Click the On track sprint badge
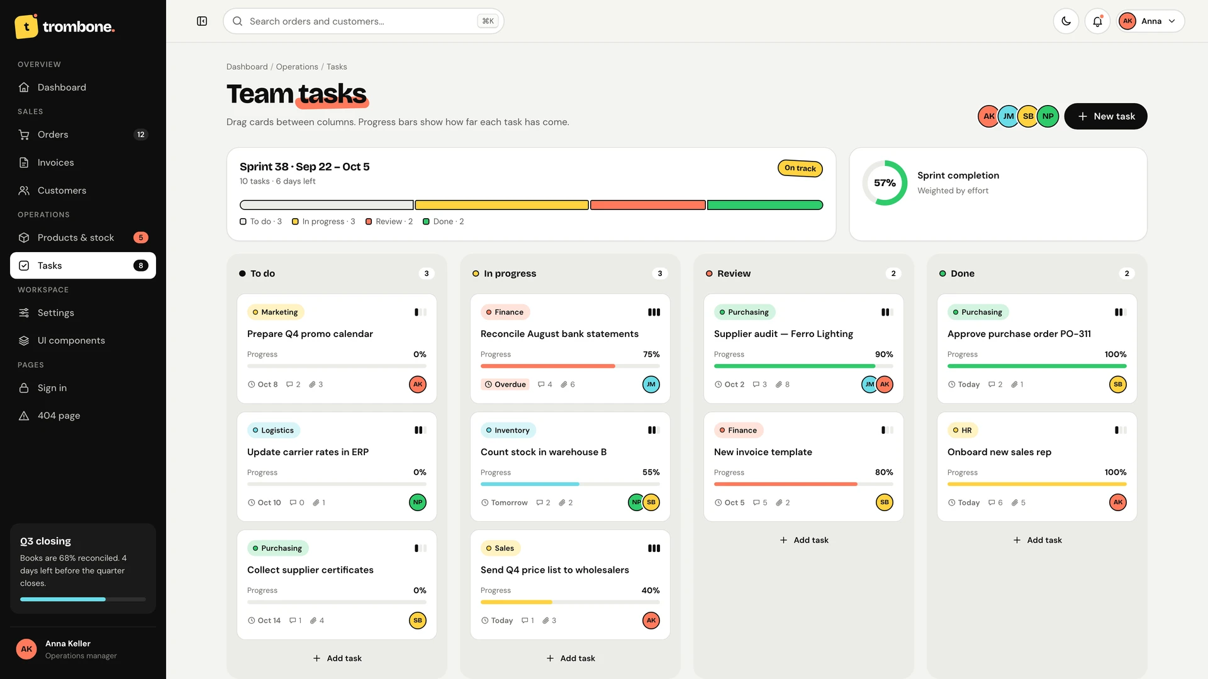Image resolution: width=1208 pixels, height=679 pixels. tap(800, 168)
